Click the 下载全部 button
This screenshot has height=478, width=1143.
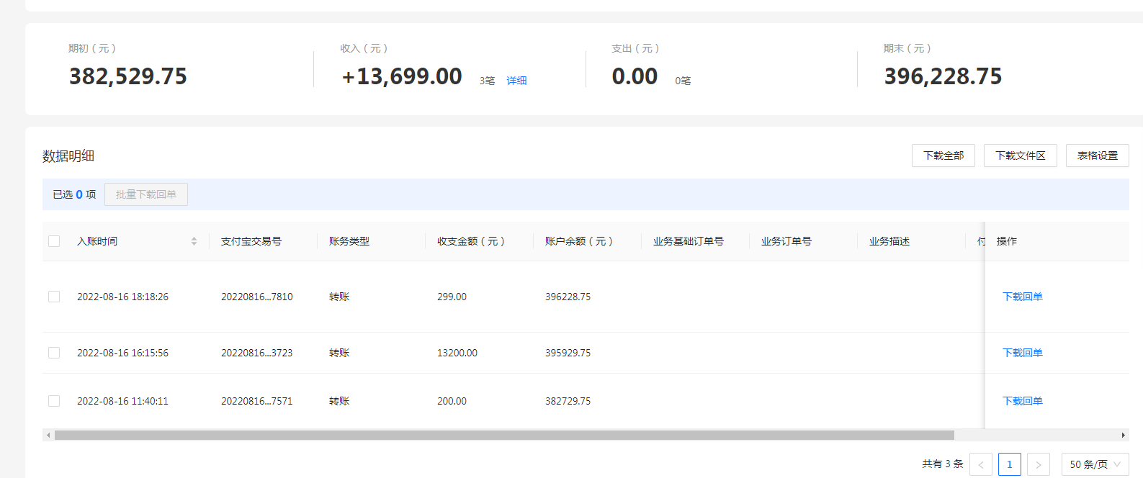943,155
